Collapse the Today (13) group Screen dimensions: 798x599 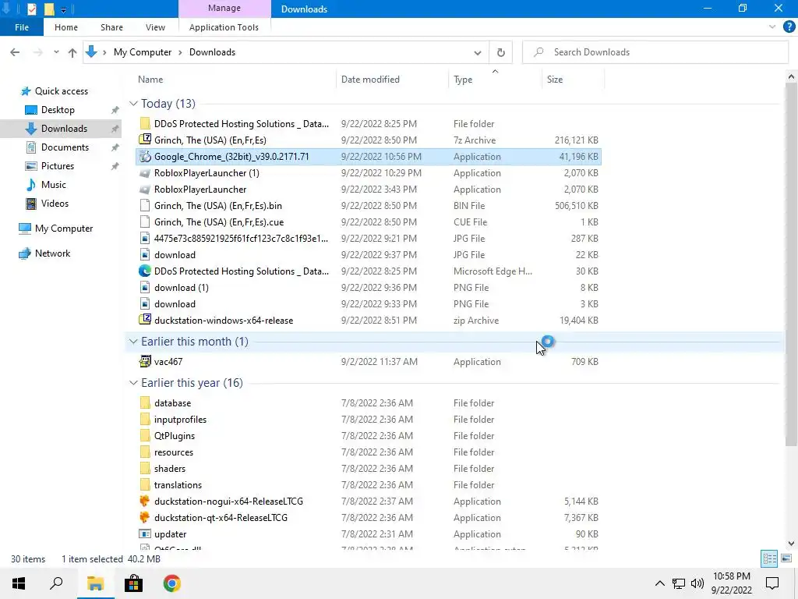click(133, 104)
